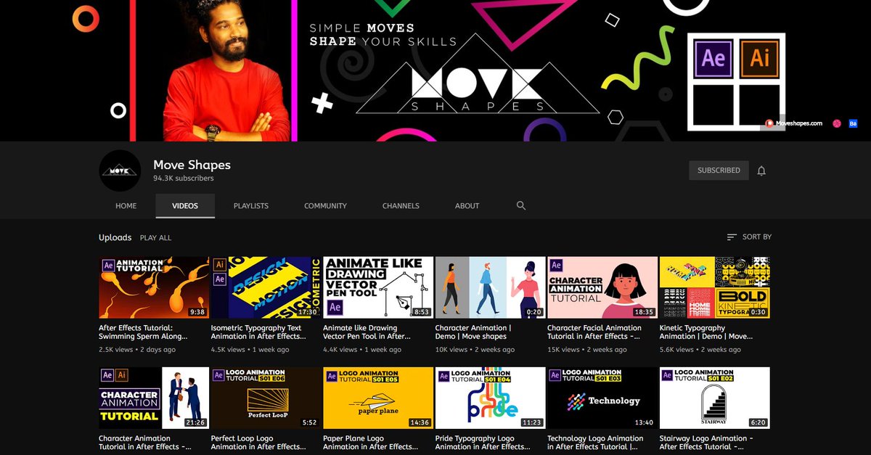The height and width of the screenshot is (455, 871).
Task: Click title 'Stairway Logo Animation'
Action: (x=706, y=442)
